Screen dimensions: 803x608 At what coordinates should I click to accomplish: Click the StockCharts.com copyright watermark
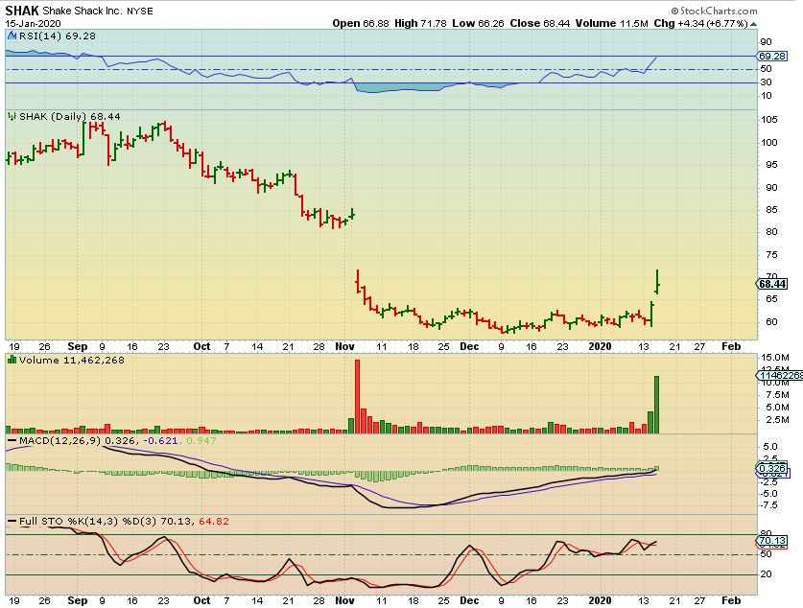tap(754, 10)
